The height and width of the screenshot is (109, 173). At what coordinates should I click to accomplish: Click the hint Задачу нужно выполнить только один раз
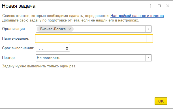[39, 66]
